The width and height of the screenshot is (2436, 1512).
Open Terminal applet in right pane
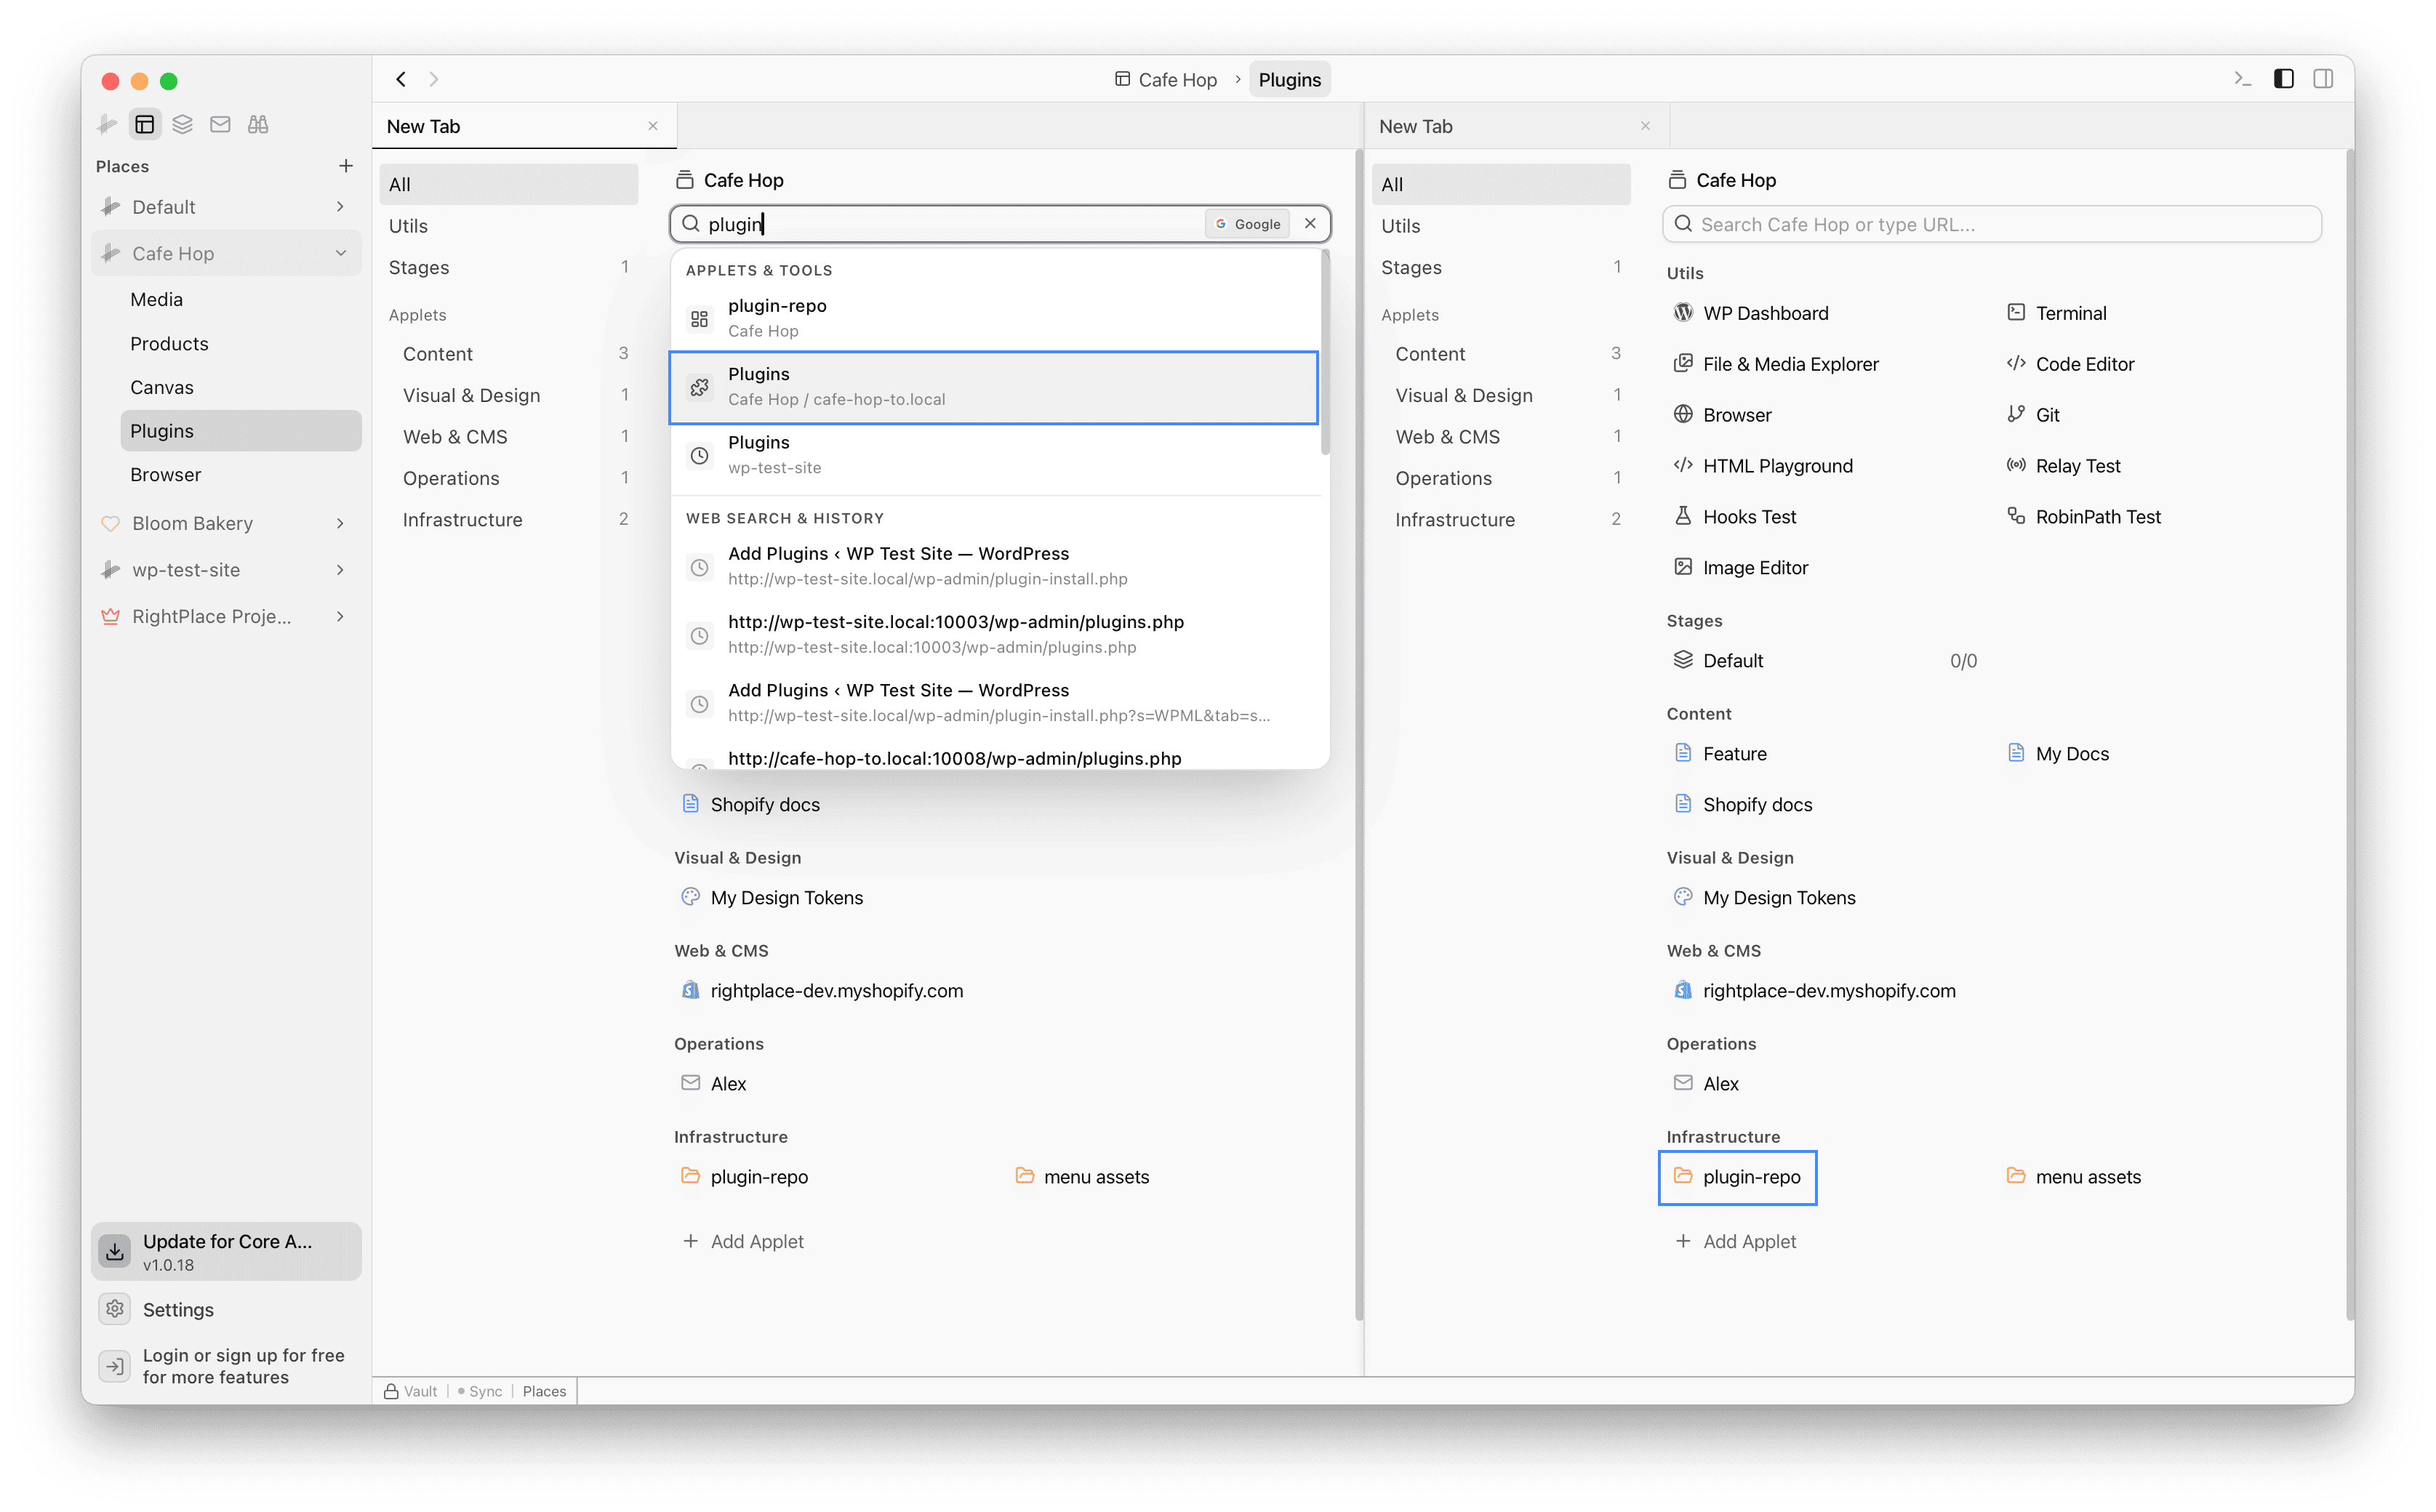pos(2056,313)
